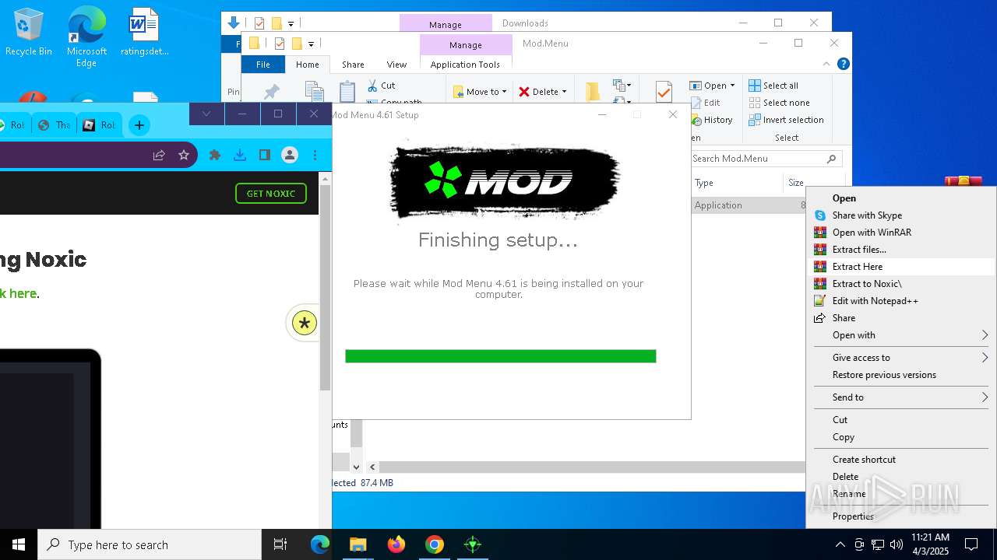
Task: Expand Delete dropdown arrow
Action: tap(564, 92)
